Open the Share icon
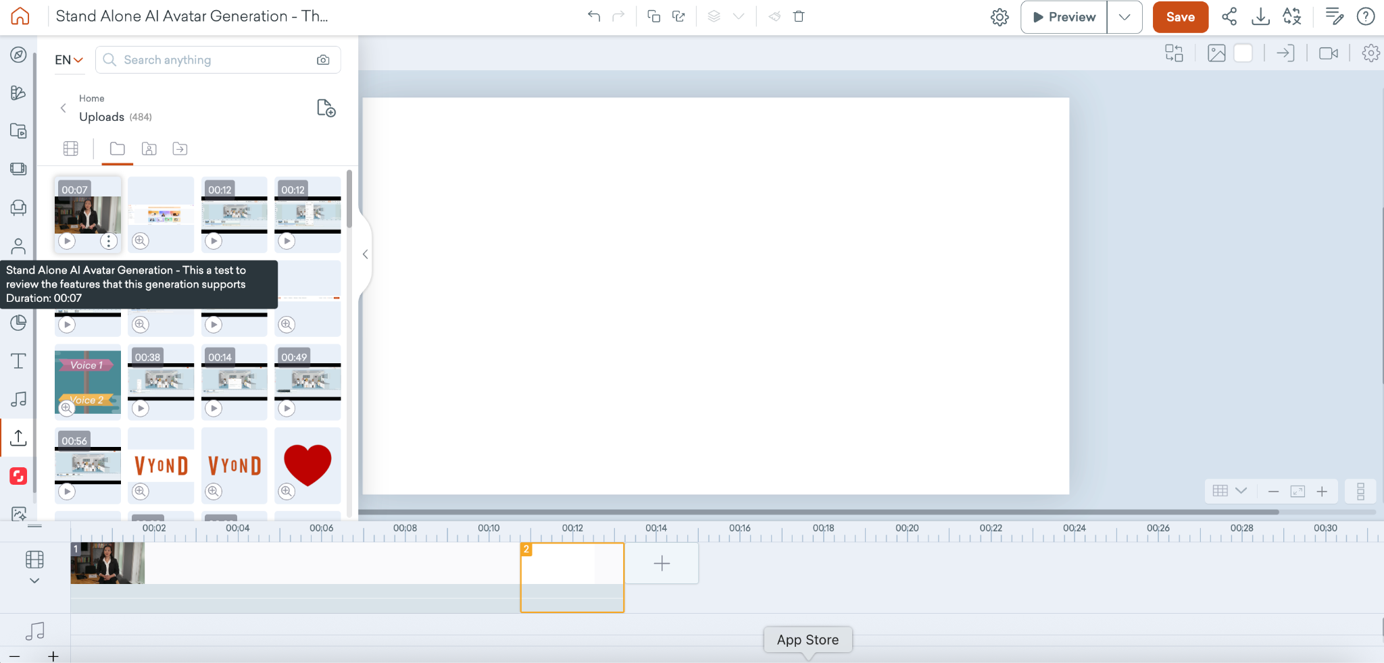This screenshot has height=663, width=1384. tap(1229, 17)
